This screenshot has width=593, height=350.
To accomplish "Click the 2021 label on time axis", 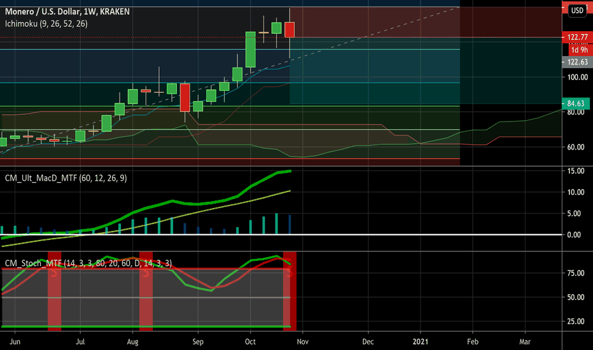I will pos(421,342).
